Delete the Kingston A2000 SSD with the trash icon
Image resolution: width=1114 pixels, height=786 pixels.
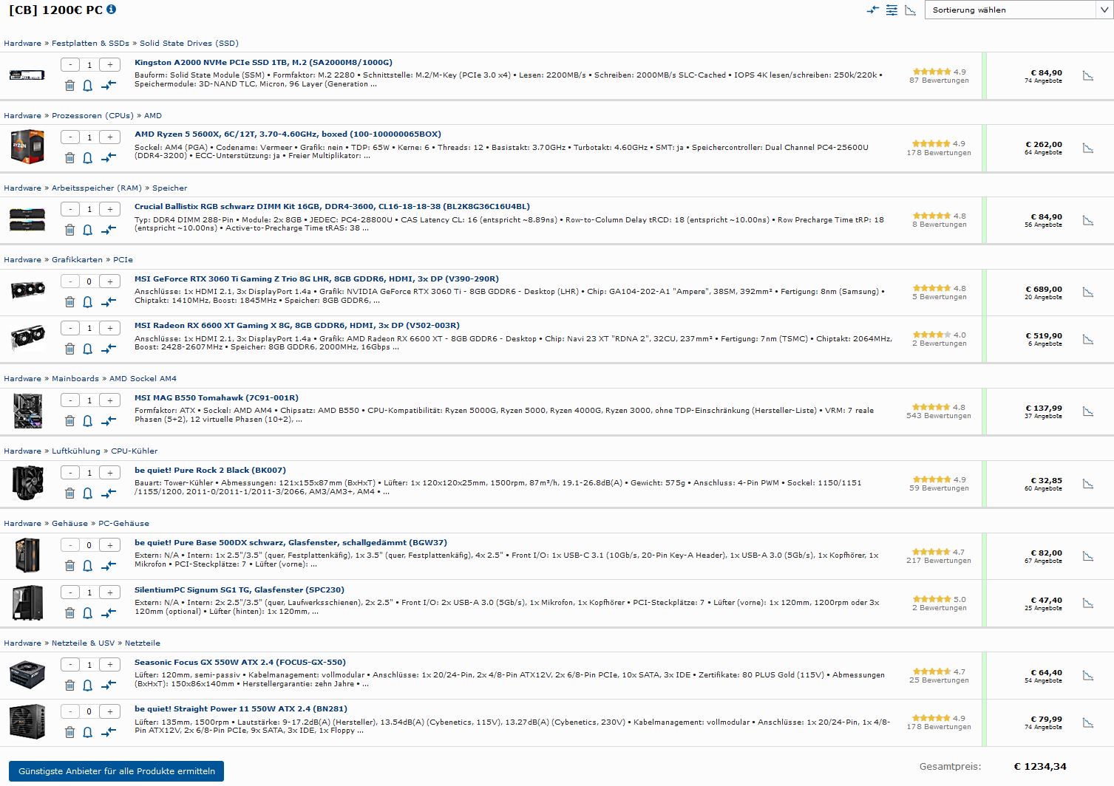coord(69,86)
